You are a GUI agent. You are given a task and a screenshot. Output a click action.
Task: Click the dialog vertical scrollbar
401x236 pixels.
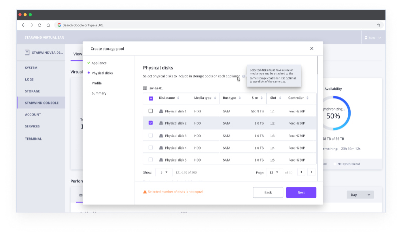[x=317, y=65]
